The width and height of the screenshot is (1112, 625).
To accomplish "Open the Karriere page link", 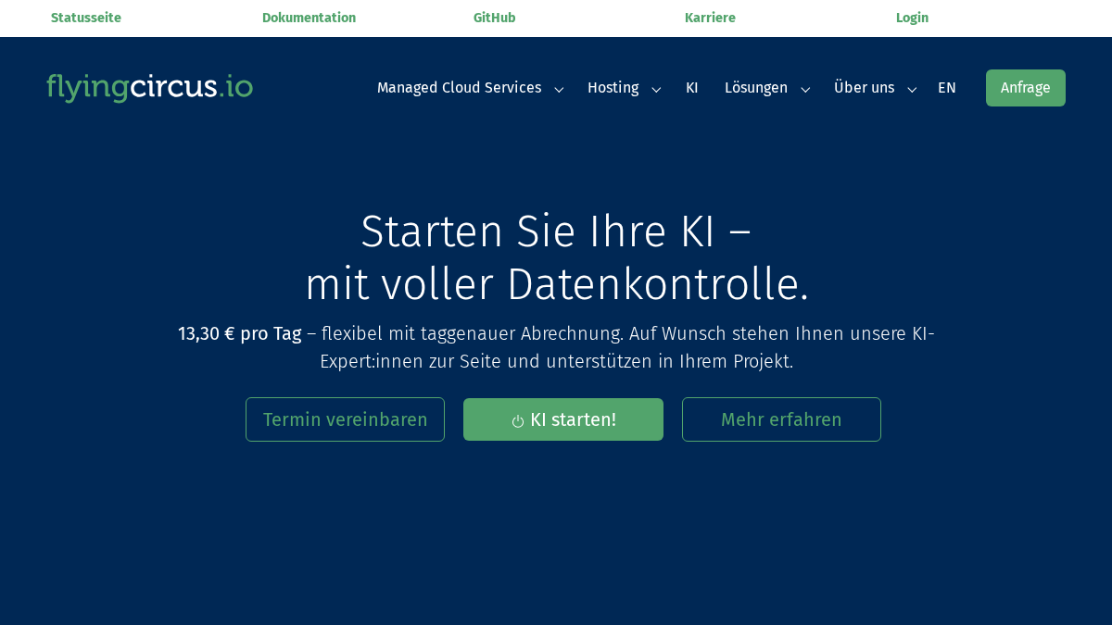I will pos(710,18).
